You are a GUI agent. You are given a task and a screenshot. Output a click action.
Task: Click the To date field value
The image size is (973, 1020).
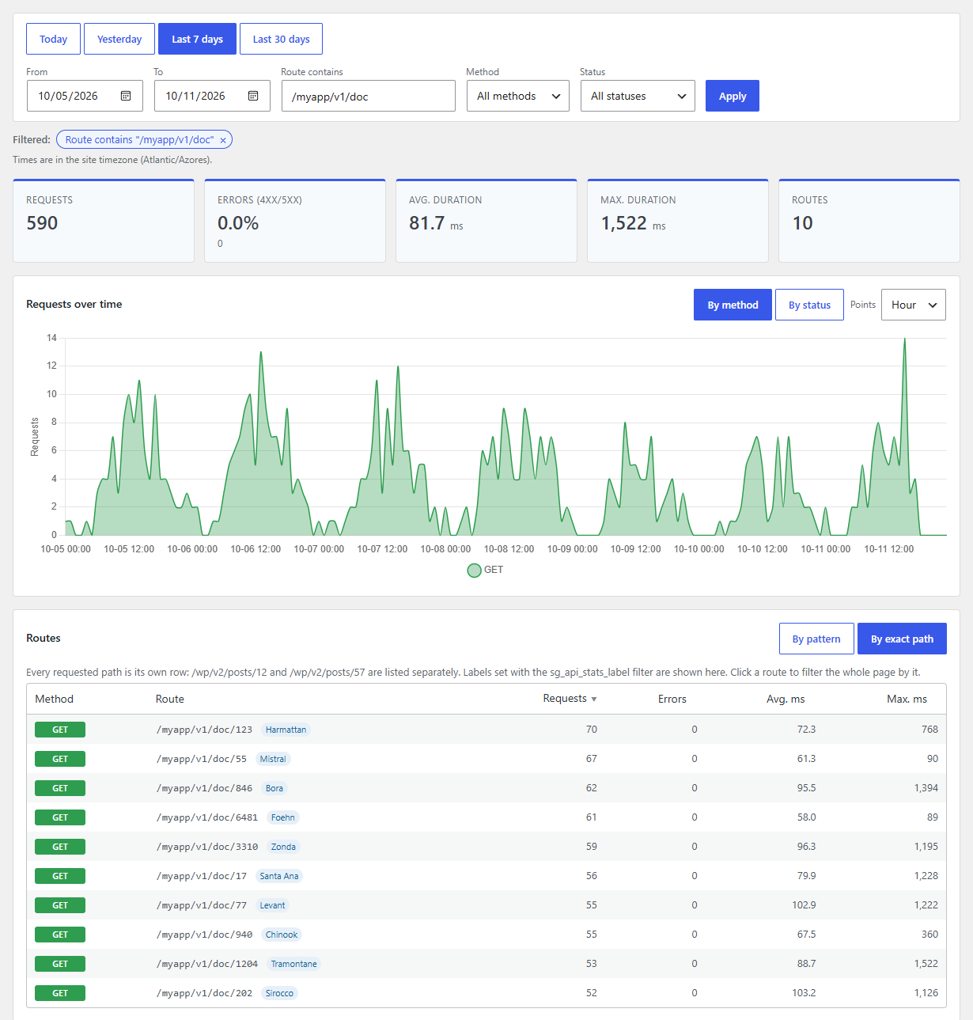195,96
